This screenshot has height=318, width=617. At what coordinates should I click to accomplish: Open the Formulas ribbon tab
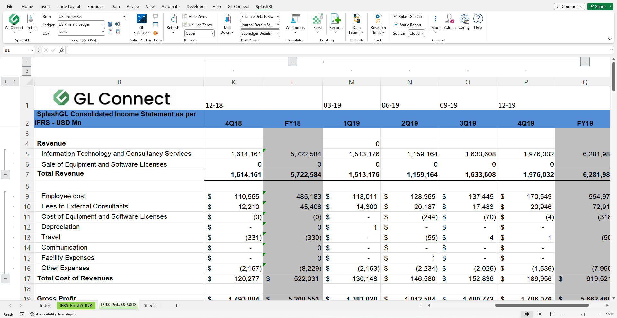click(96, 6)
